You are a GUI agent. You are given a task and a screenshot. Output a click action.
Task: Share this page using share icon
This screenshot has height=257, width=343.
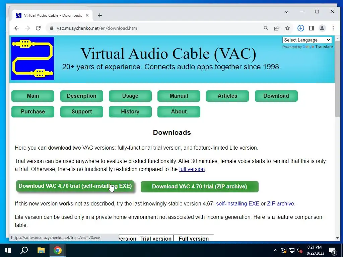tap(276, 28)
